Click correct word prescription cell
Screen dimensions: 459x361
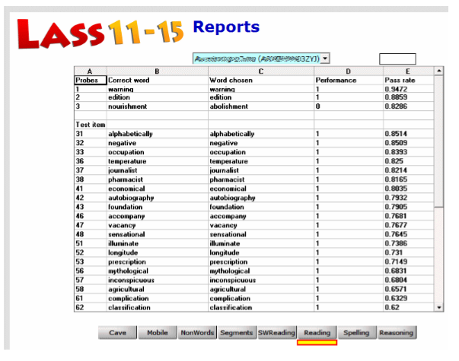coord(158,261)
